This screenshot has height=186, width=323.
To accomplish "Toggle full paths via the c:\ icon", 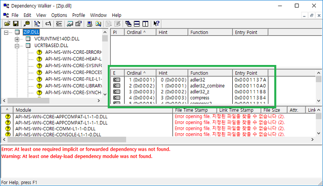I will [x=48, y=24].
